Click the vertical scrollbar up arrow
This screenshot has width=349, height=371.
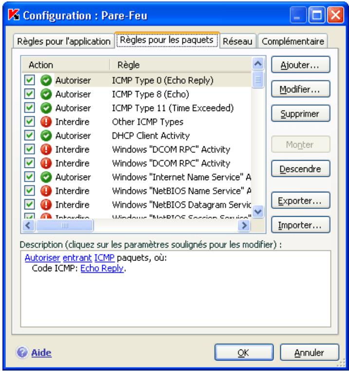(258, 64)
